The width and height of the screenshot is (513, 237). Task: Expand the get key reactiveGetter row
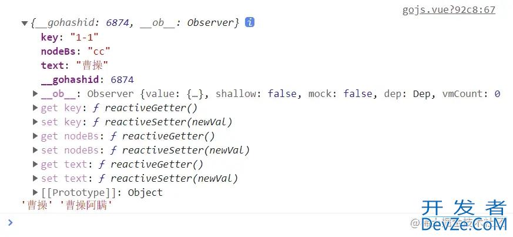pos(35,108)
